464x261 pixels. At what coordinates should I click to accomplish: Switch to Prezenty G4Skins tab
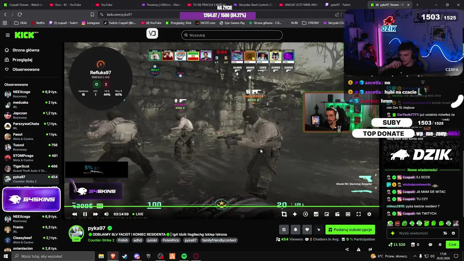[x=161, y=5]
